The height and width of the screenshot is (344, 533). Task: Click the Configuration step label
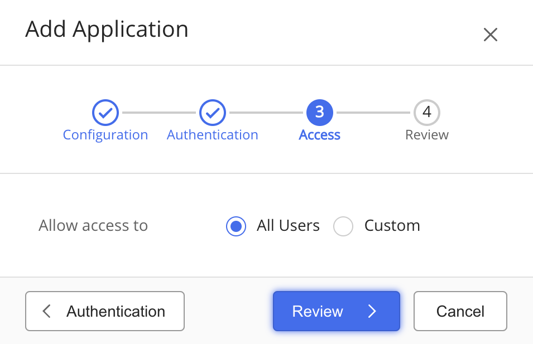105,134
